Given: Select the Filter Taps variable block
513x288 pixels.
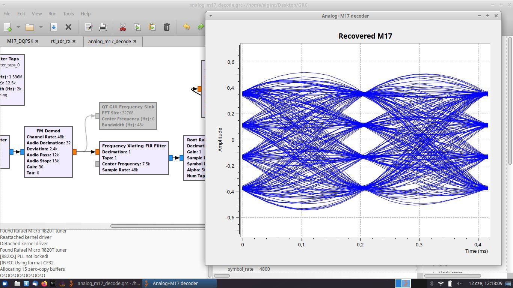Looking at the screenshot, I should pyautogui.click(x=12, y=79).
